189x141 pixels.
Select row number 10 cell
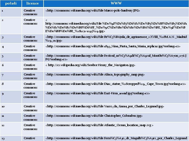pos(11,108)
